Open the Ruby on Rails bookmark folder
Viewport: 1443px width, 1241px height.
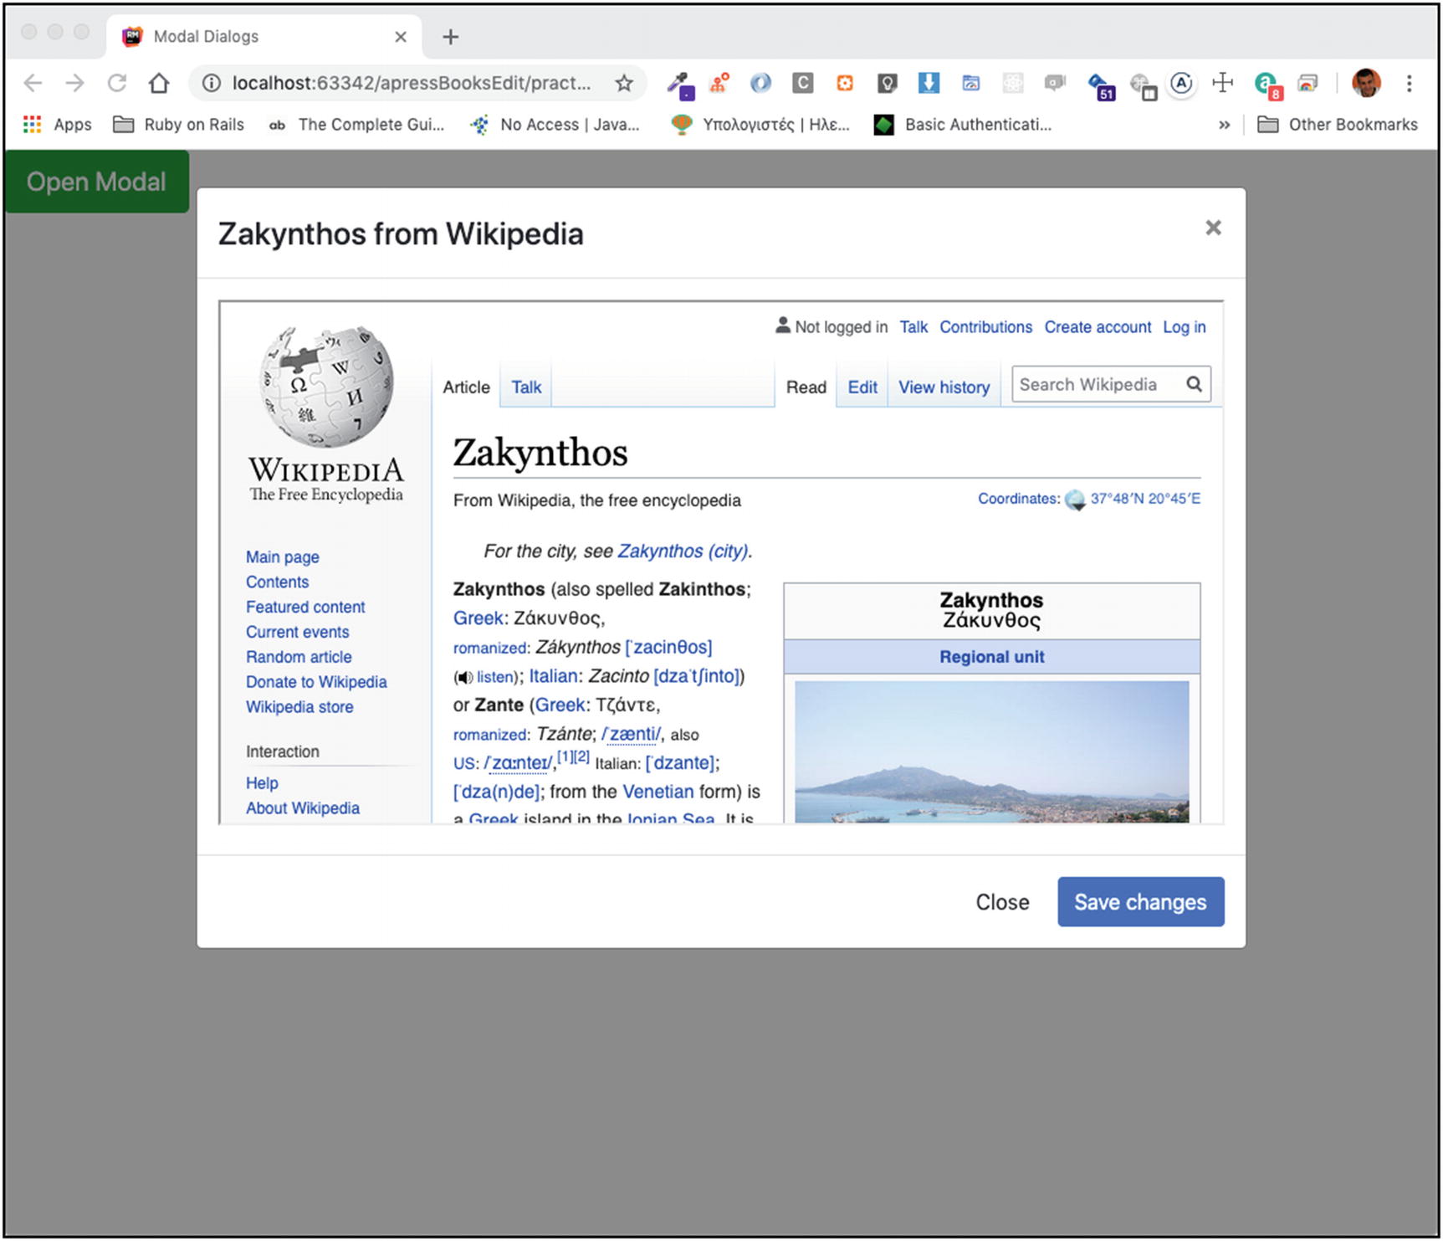pyautogui.click(x=179, y=125)
